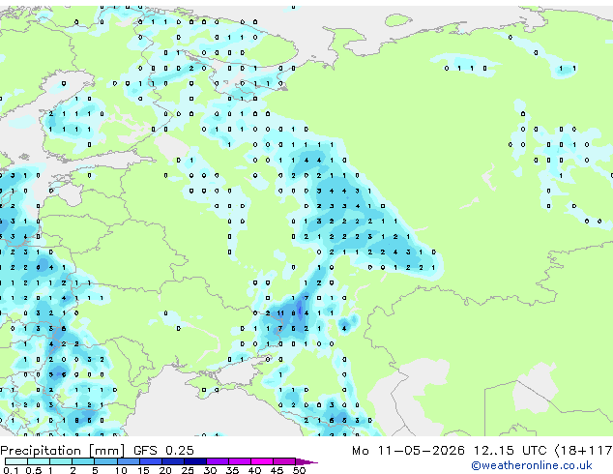Select the 35–40 mm legend swatch
613x474 pixels.
(x=239, y=461)
